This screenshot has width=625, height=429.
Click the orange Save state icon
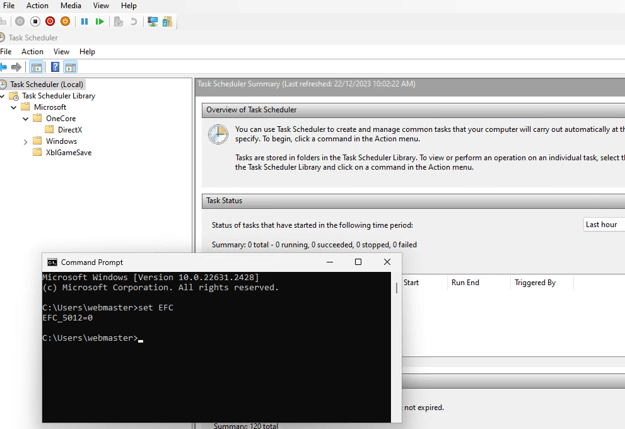click(x=65, y=21)
